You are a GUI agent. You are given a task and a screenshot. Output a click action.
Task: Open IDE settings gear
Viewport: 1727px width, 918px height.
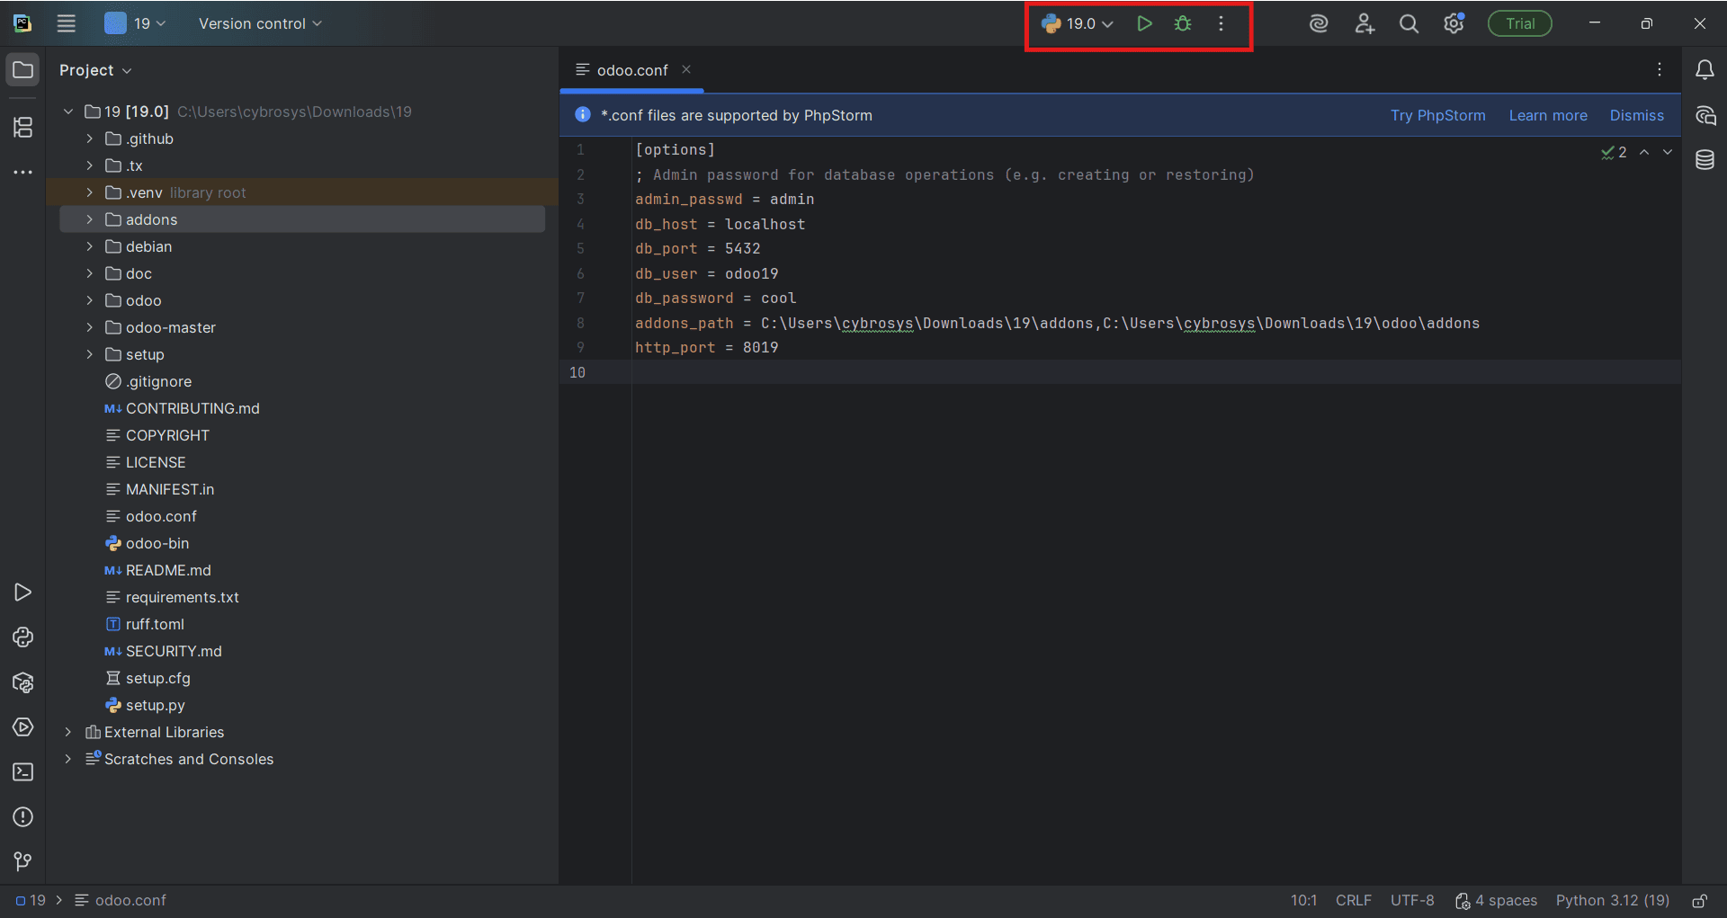click(1454, 23)
